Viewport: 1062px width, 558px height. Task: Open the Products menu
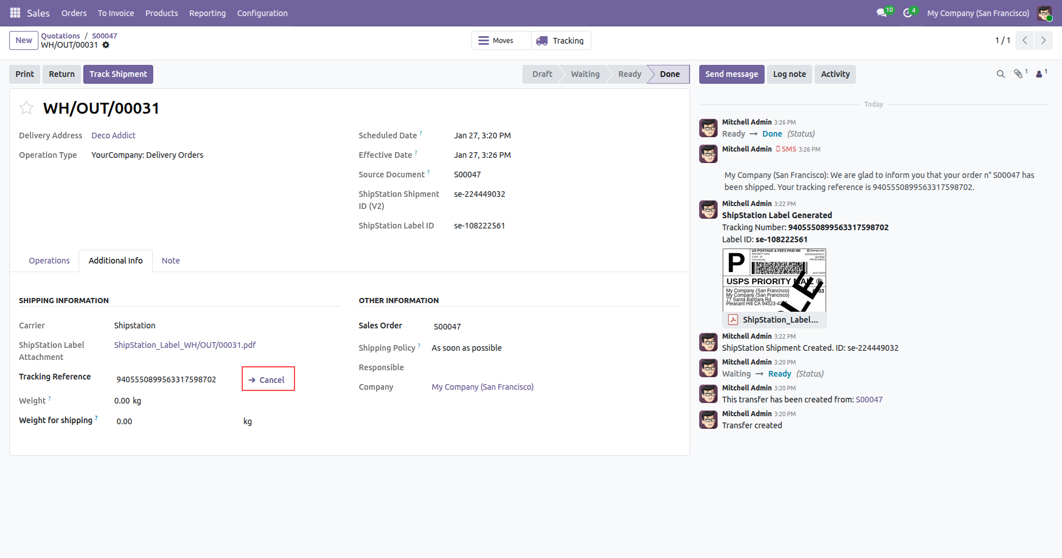[161, 13]
